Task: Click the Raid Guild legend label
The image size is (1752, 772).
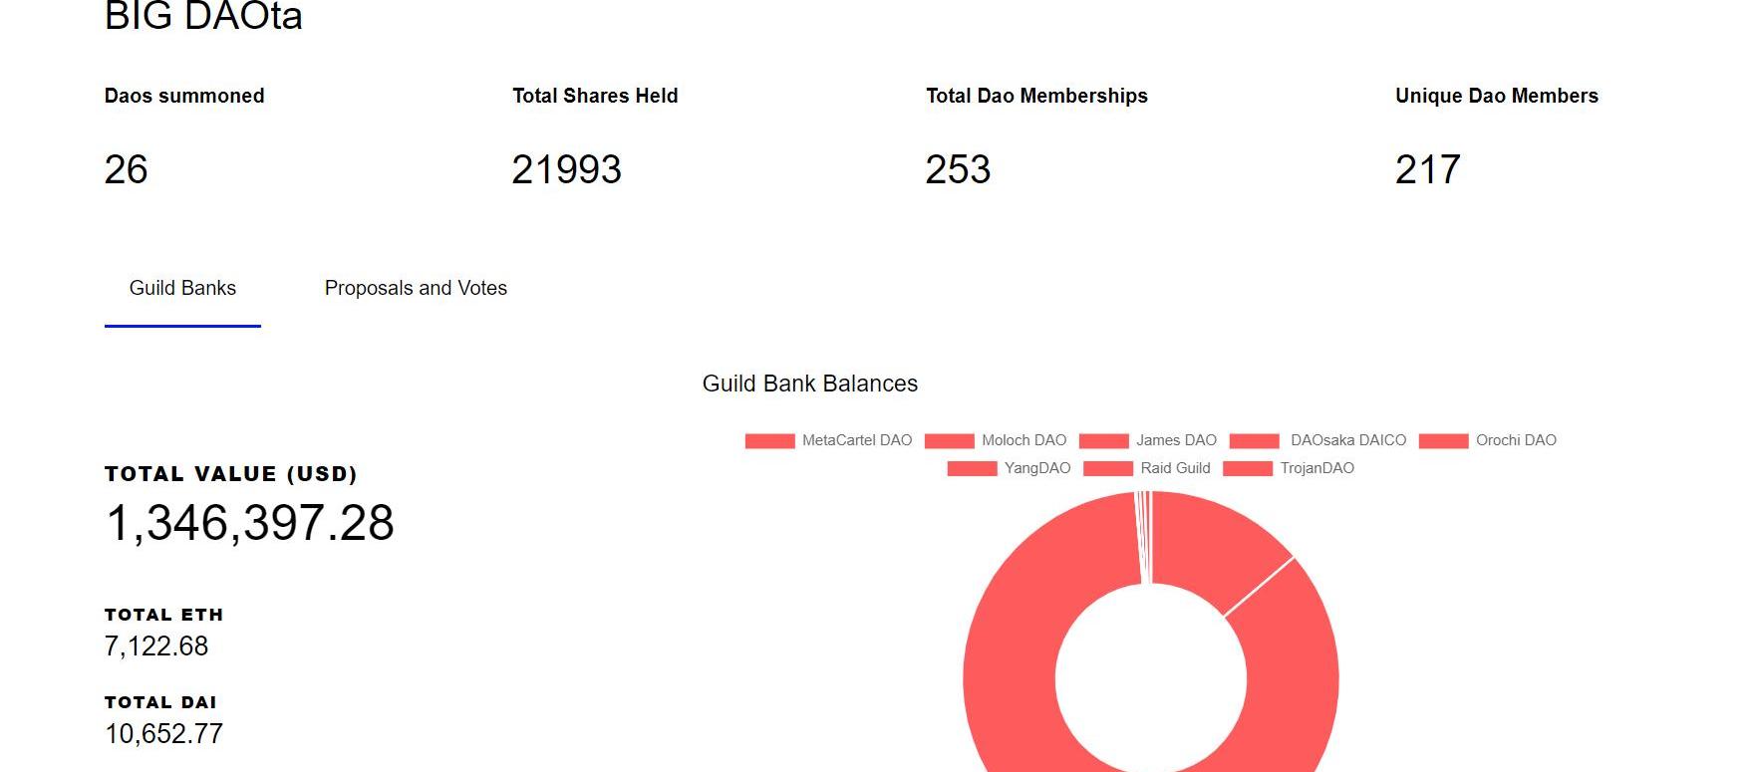Action: 1175,468
